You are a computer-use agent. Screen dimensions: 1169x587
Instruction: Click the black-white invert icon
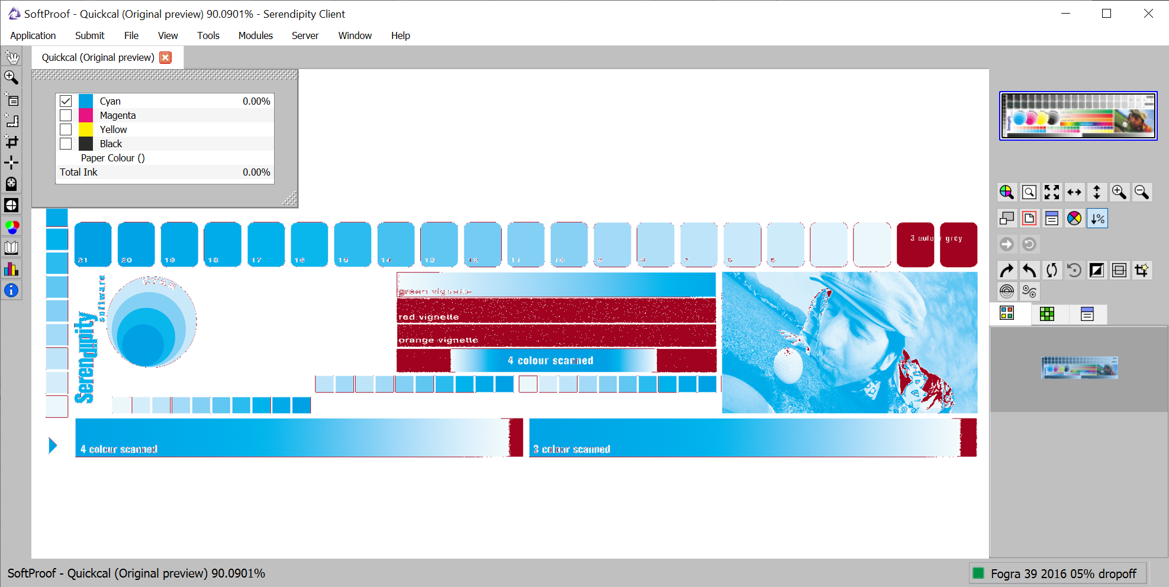pos(1096,270)
